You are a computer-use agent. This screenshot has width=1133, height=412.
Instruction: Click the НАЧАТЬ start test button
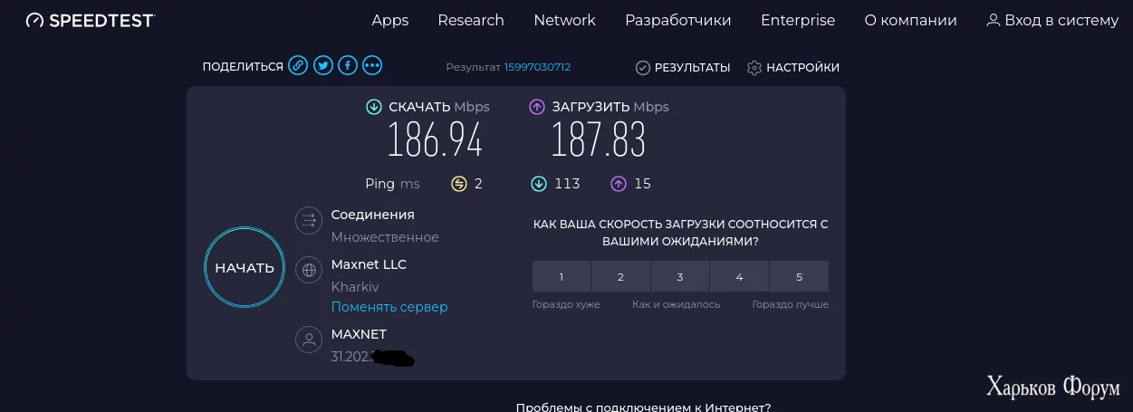tap(245, 268)
